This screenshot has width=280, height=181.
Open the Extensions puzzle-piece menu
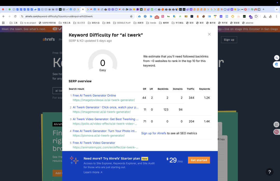256,16
